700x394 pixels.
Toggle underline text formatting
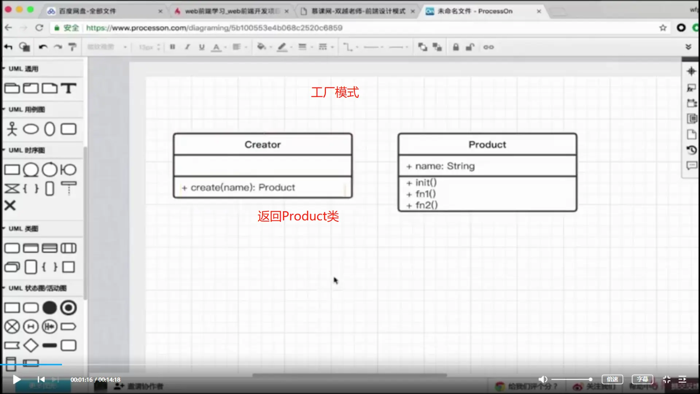pos(202,47)
